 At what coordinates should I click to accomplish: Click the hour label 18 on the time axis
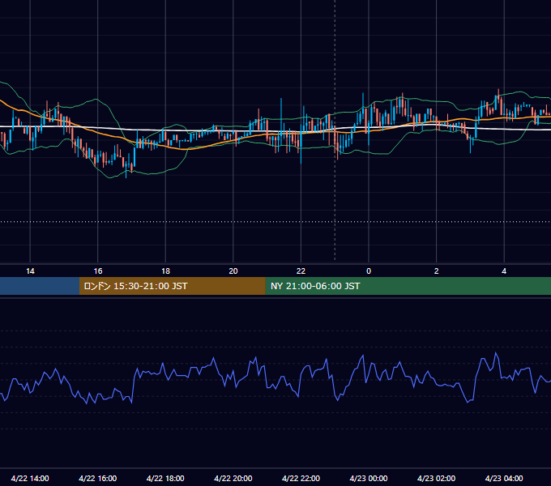(165, 271)
